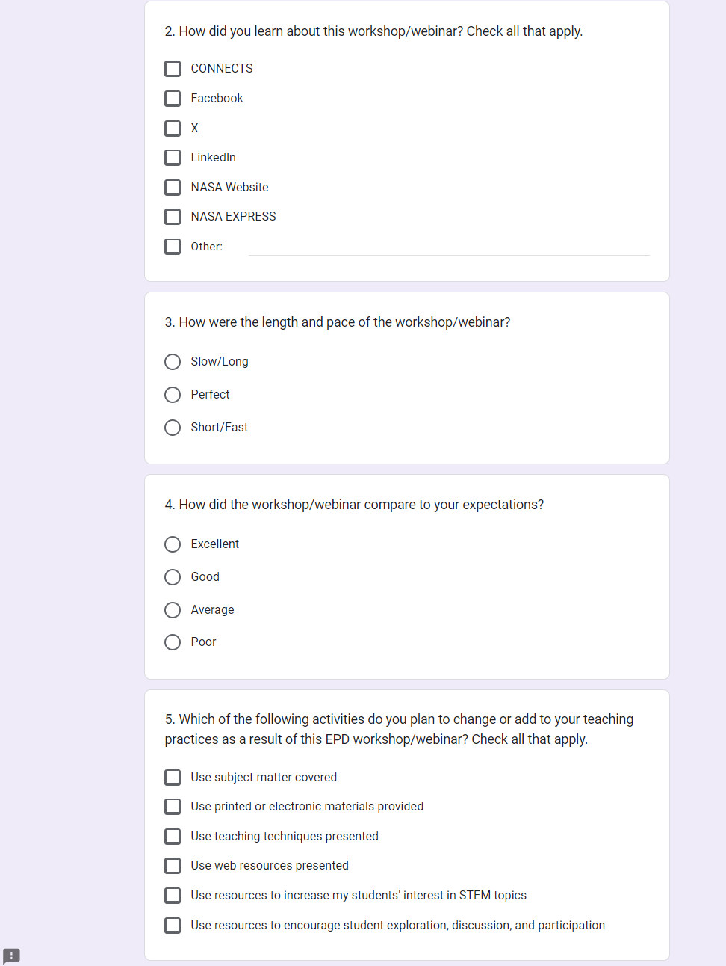This screenshot has height=966, width=726.
Task: Check the CONNECTS checkbox
Action: (173, 69)
